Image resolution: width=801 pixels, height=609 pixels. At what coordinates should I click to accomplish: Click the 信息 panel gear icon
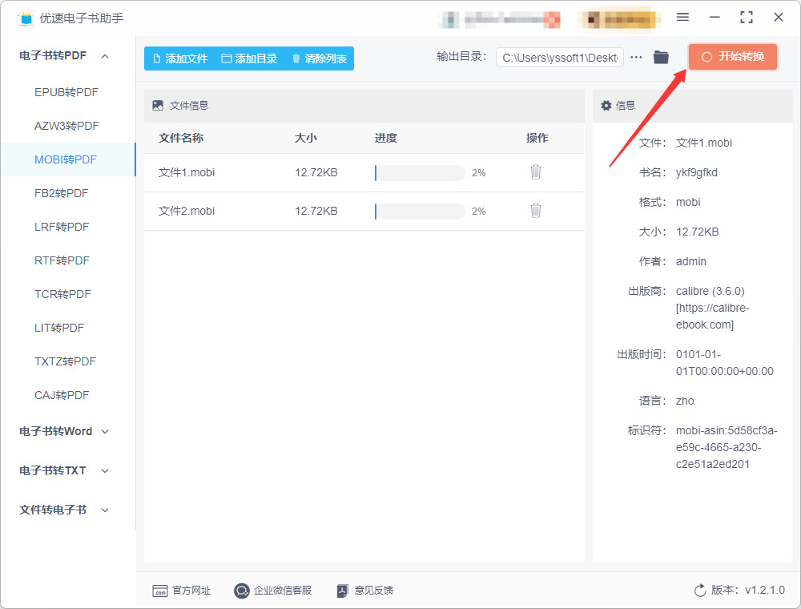(x=606, y=105)
